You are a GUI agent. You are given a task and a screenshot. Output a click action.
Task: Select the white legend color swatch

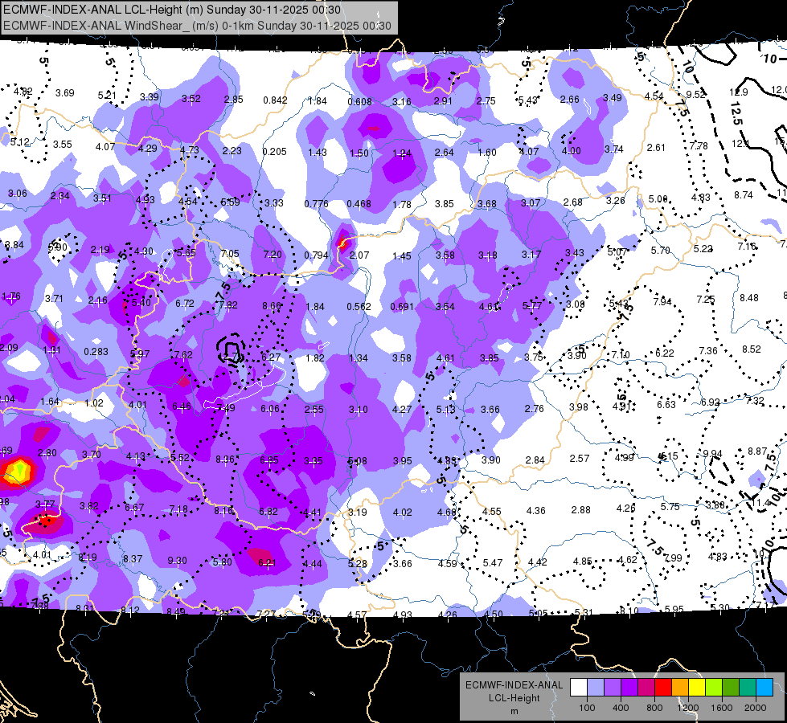[579, 688]
